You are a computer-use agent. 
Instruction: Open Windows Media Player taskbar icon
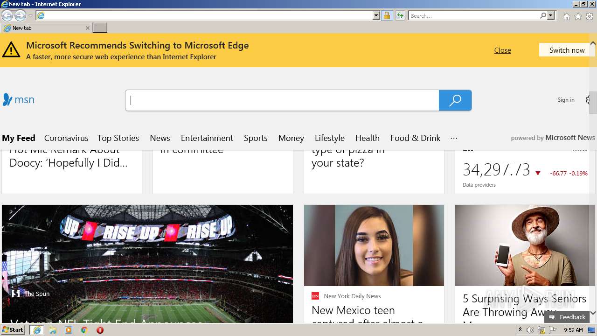coord(69,330)
